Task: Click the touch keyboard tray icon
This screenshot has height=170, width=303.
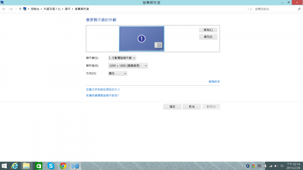Action: (259, 166)
